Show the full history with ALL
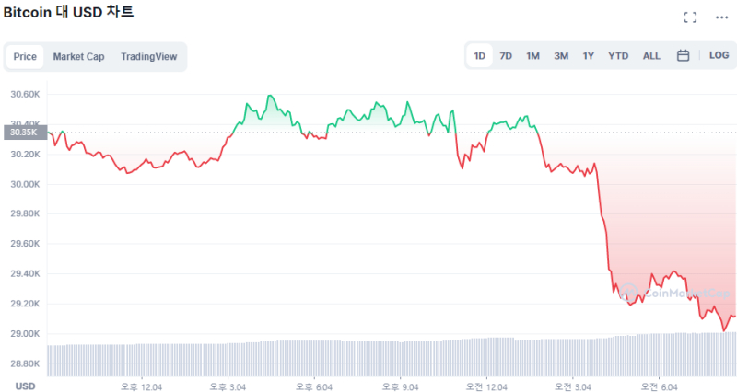 coord(651,55)
